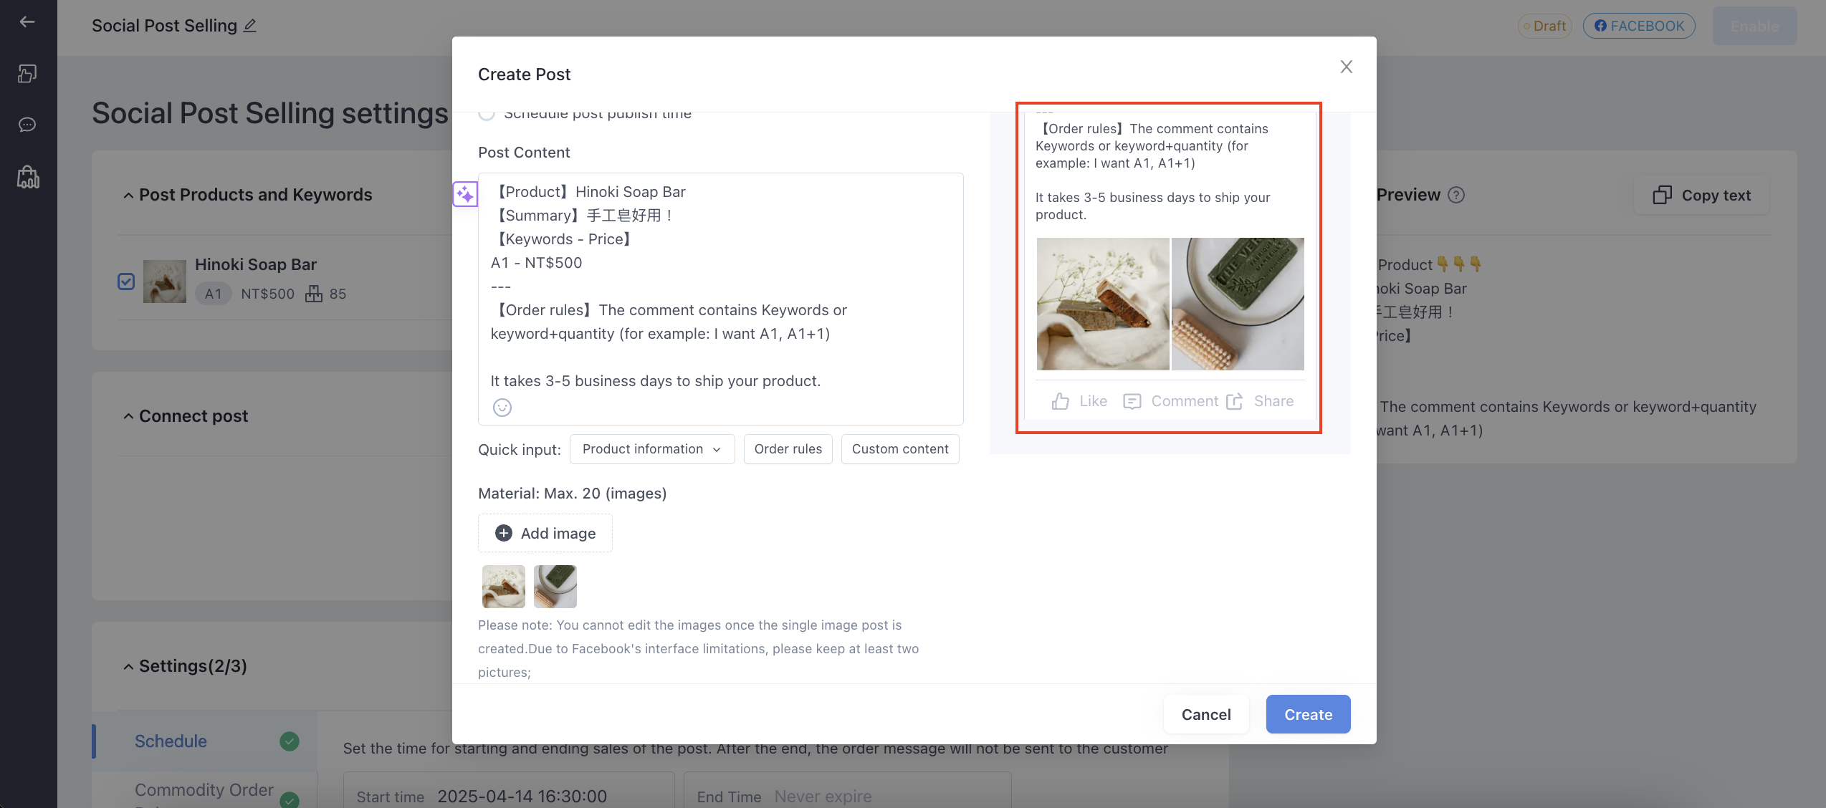Click the back arrow in the sidebar
1826x808 pixels.
(27, 22)
